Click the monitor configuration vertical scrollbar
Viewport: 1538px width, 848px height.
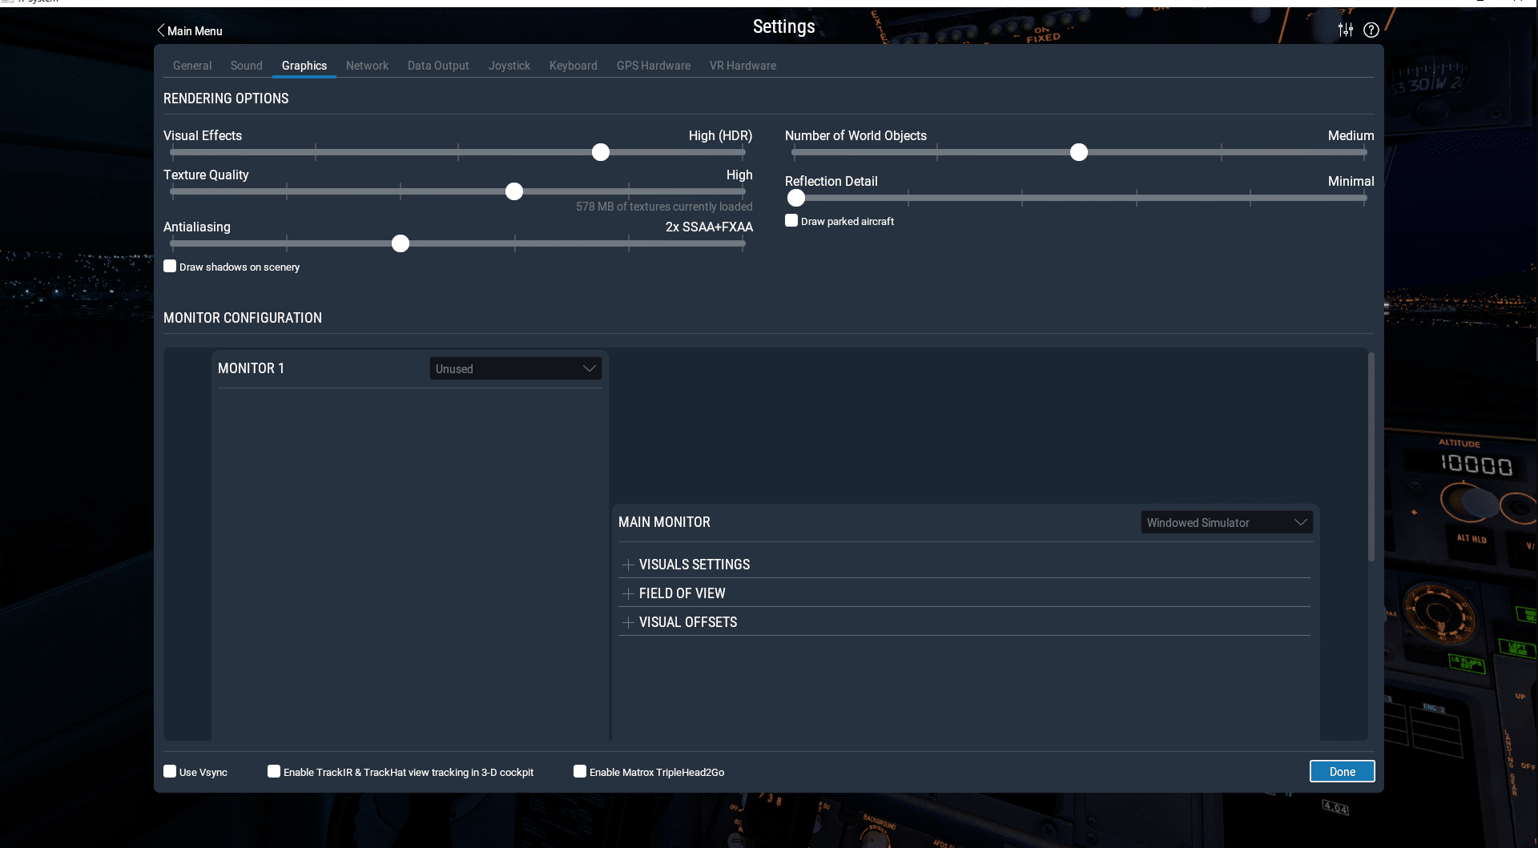1371,456
